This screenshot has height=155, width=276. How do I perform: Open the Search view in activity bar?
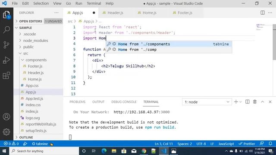click(6, 30)
